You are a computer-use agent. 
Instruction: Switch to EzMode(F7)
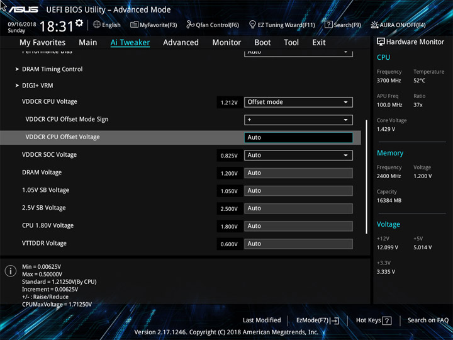318,320
